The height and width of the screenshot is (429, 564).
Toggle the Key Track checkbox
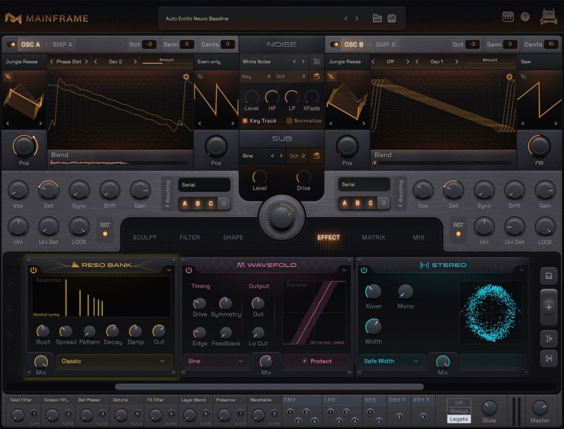pyautogui.click(x=245, y=121)
